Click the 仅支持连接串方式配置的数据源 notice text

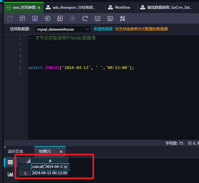pyautogui.click(x=141, y=29)
